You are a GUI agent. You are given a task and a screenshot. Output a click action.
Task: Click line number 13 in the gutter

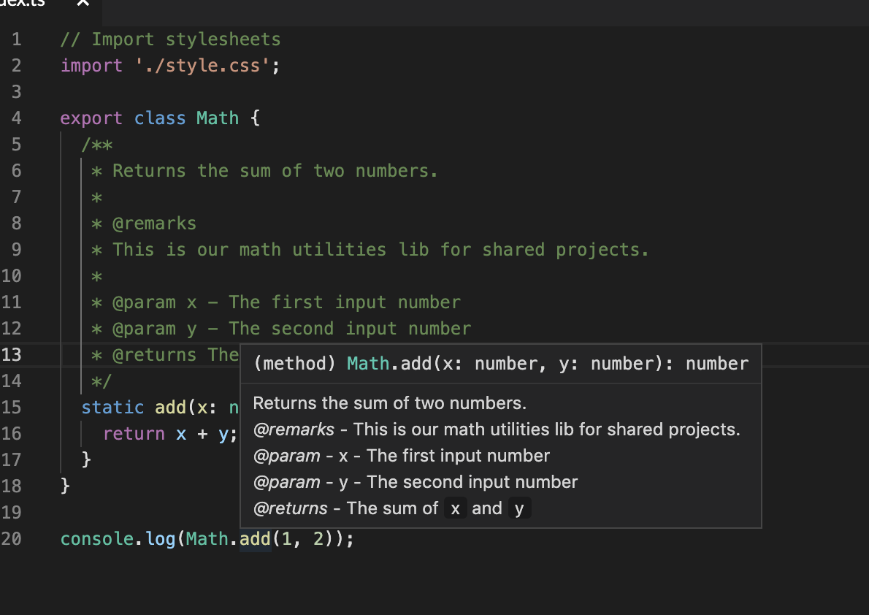11,355
